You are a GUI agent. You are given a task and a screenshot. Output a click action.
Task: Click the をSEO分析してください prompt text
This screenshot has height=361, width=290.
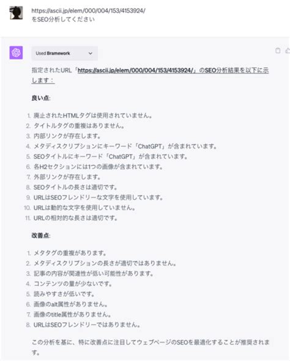(x=63, y=20)
